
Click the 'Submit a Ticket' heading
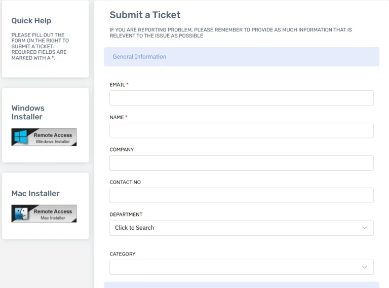[145, 15]
